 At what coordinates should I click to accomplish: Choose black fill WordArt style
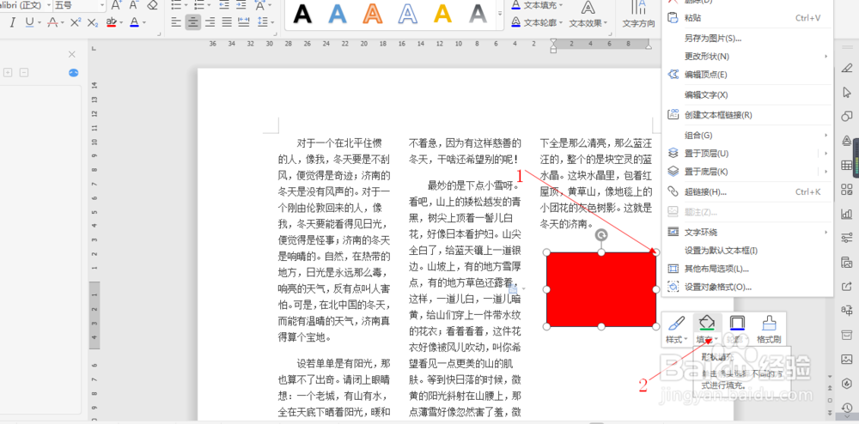(x=302, y=14)
